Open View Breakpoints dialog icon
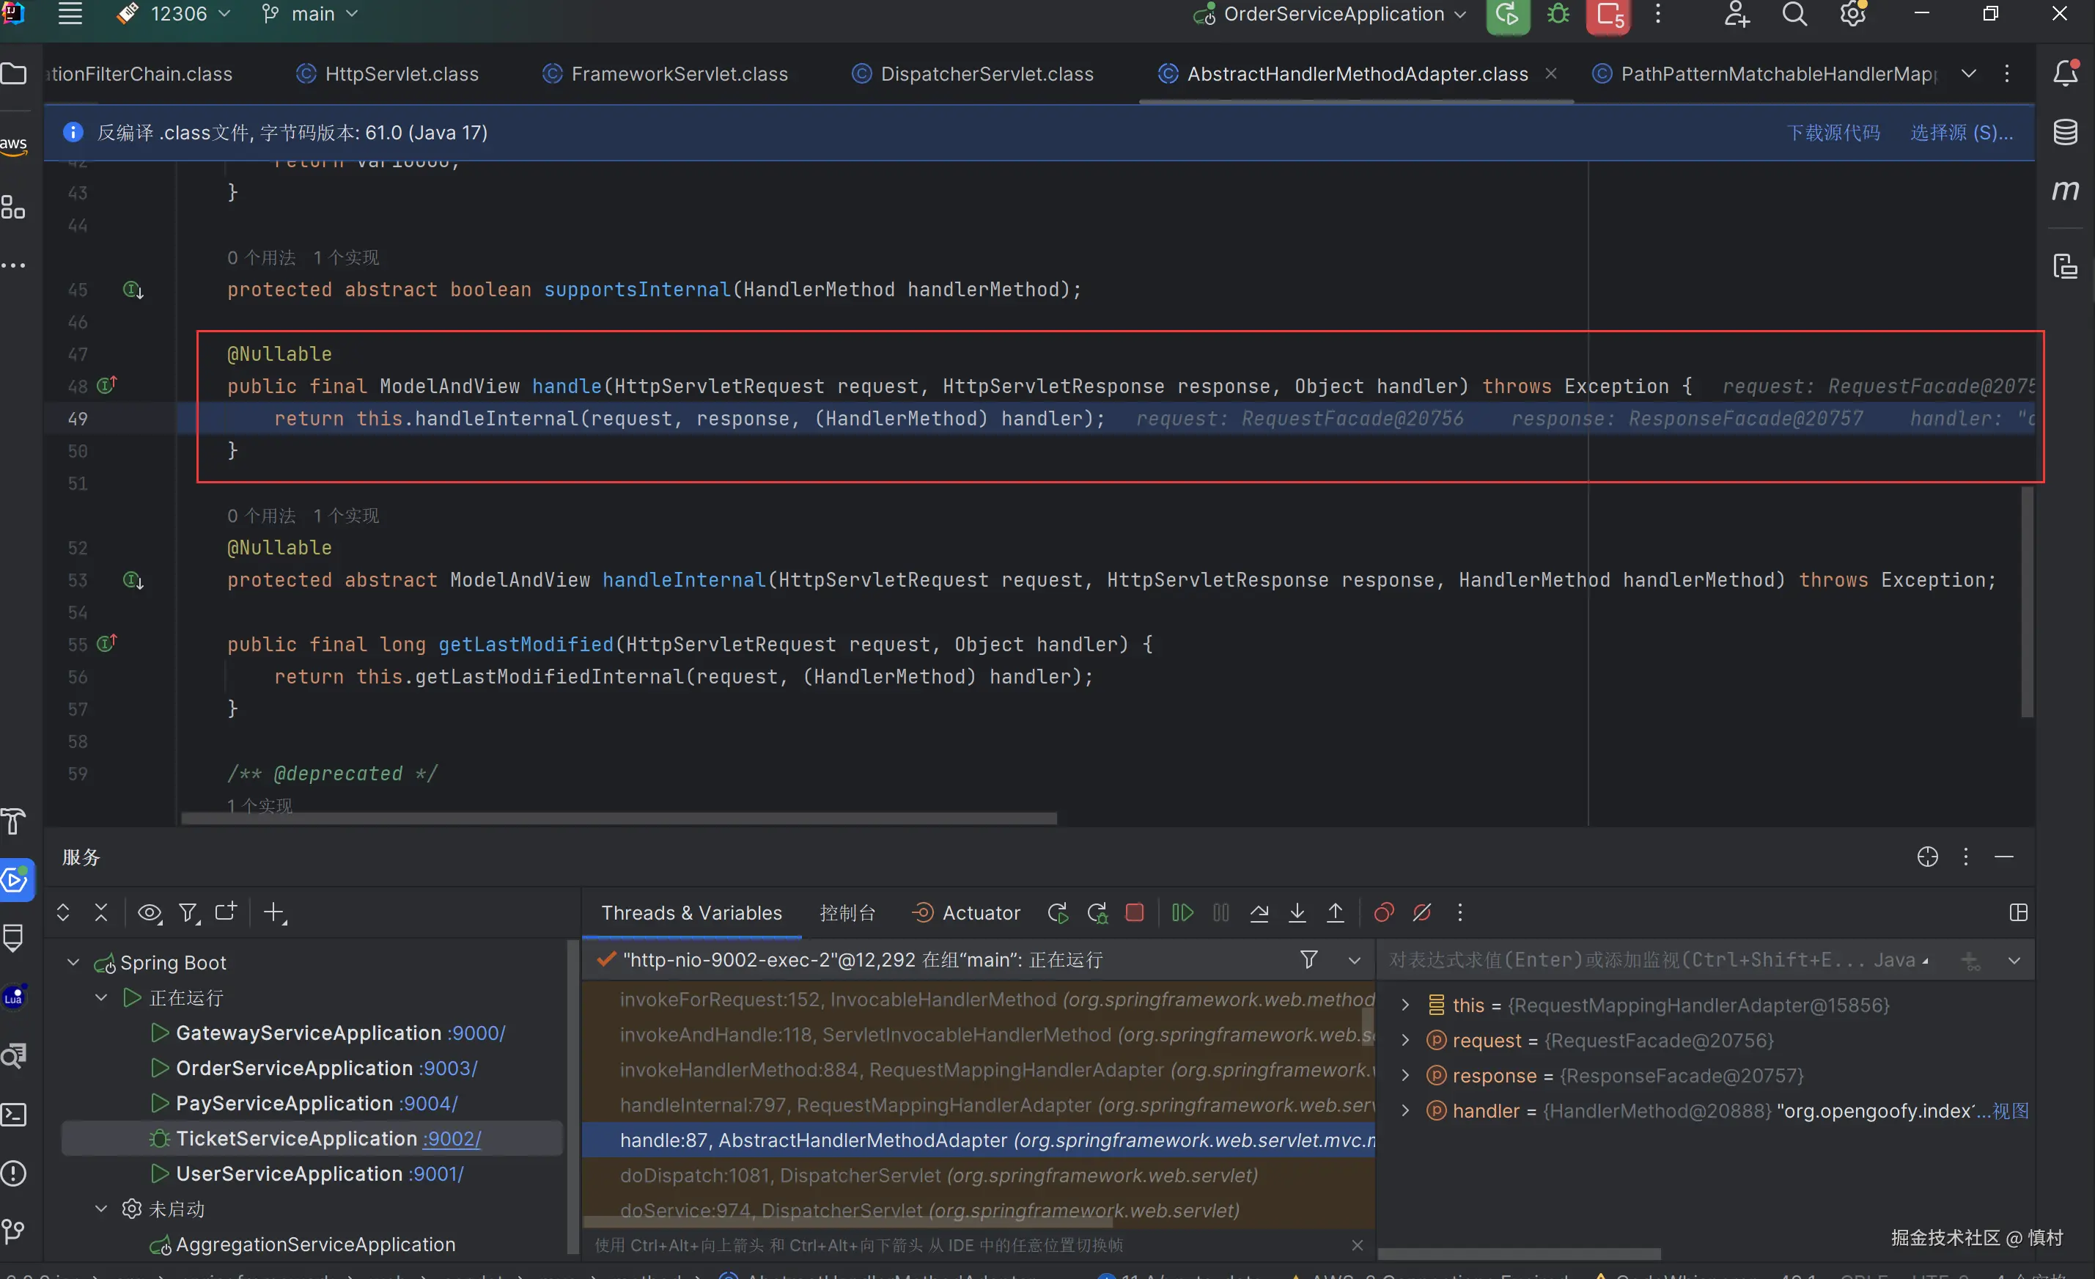The image size is (2095, 1279). (x=1383, y=912)
